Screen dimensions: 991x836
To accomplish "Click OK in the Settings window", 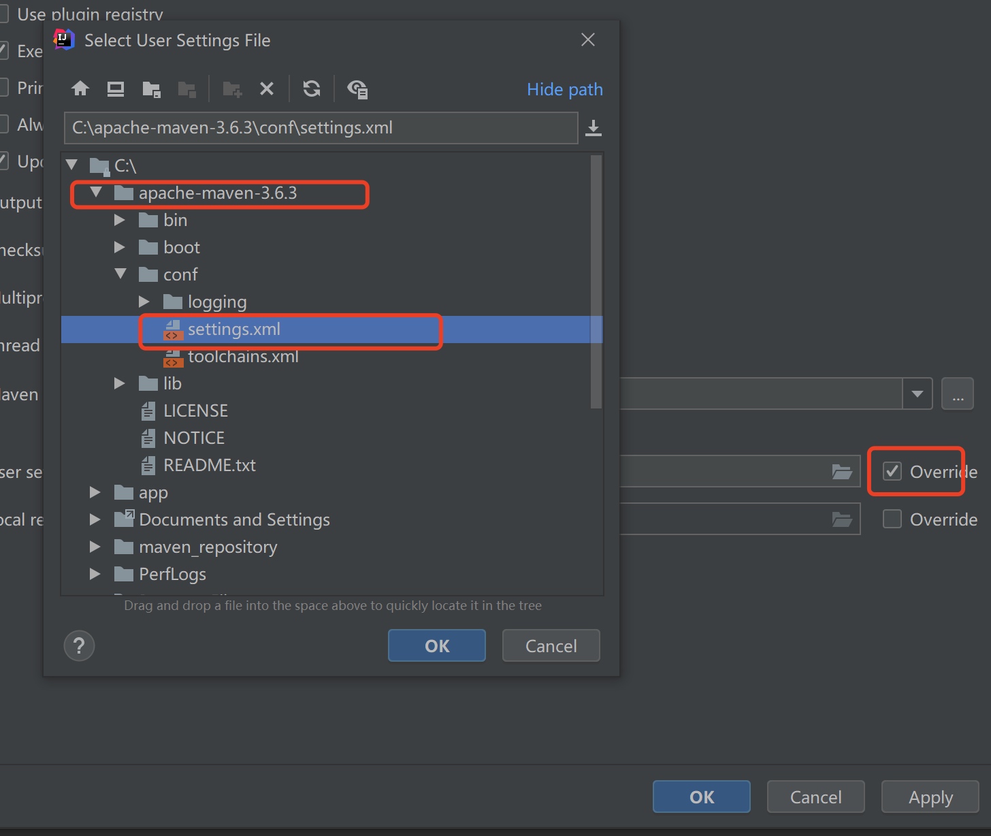I will point(702,797).
